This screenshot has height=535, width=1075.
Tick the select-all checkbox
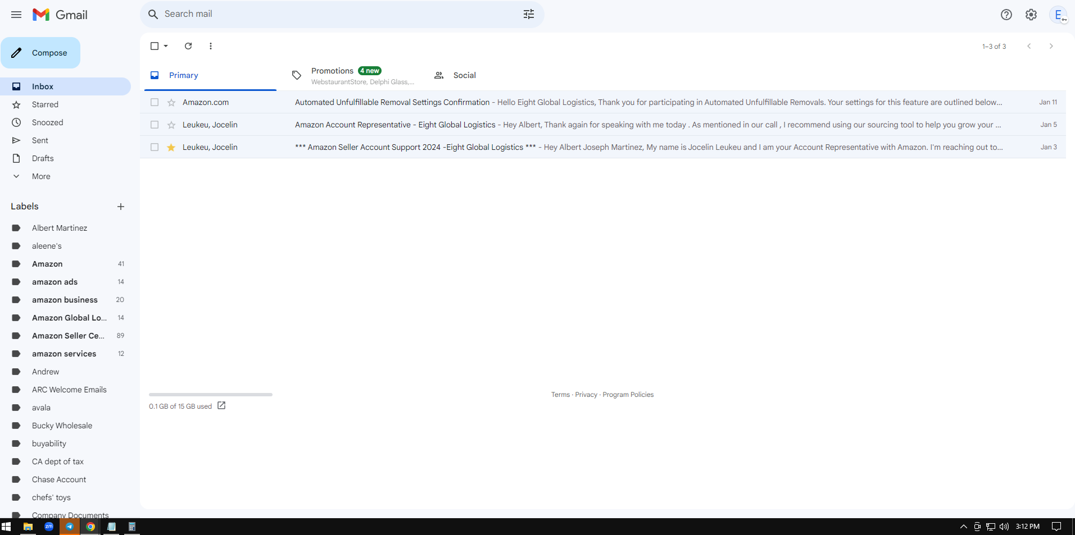pyautogui.click(x=155, y=46)
